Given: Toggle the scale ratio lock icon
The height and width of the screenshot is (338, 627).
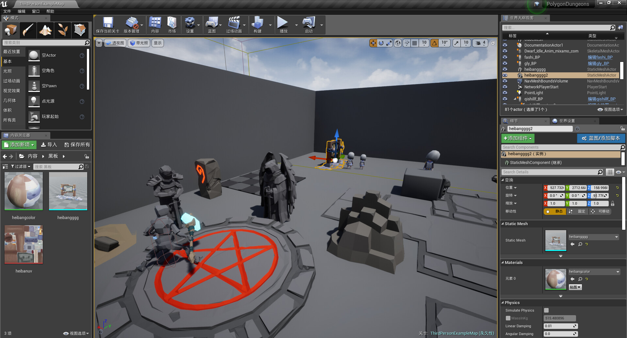Looking at the screenshot, I should point(613,203).
